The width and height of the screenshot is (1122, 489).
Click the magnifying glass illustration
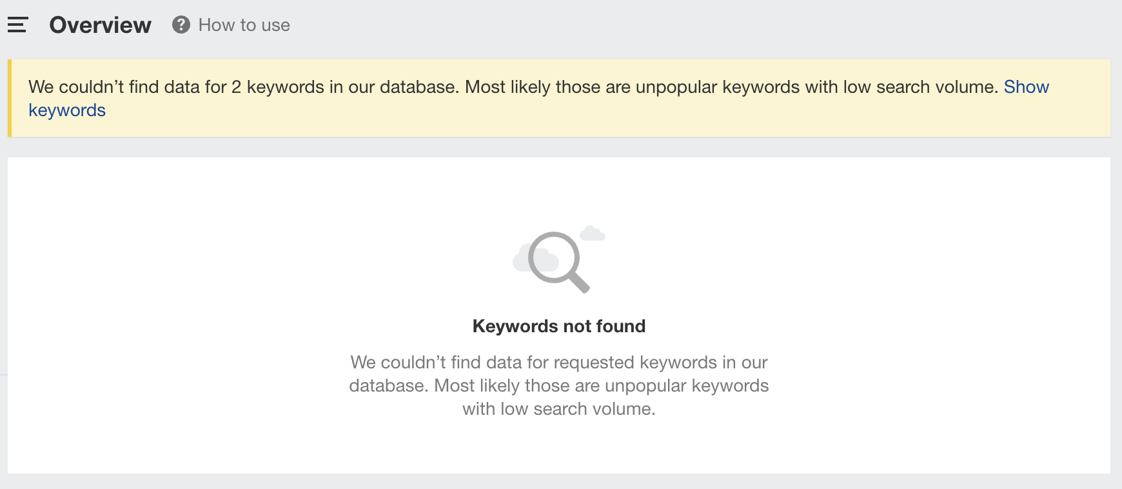553,257
